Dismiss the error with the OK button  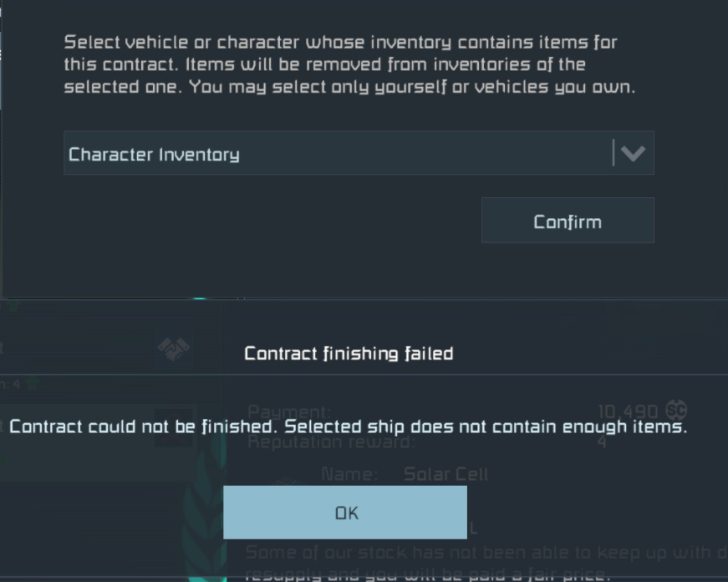tap(345, 513)
